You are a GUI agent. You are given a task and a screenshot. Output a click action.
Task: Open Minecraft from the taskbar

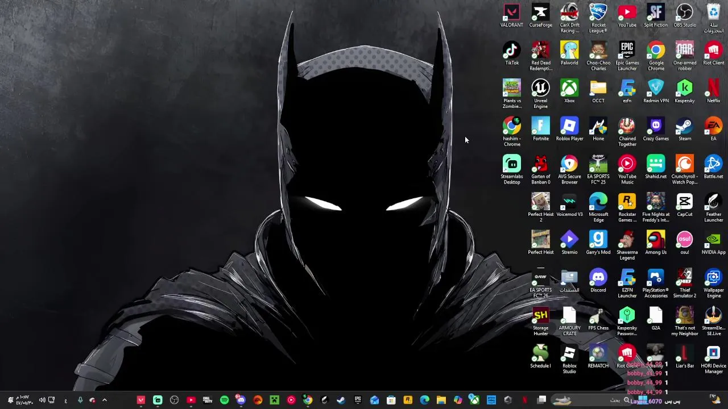[x=274, y=400]
